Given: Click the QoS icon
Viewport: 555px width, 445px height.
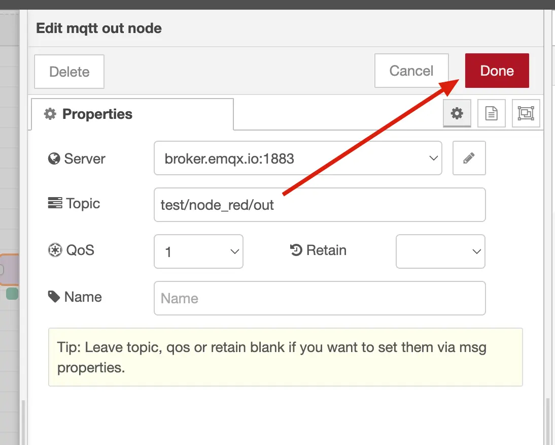Looking at the screenshot, I should (x=54, y=250).
